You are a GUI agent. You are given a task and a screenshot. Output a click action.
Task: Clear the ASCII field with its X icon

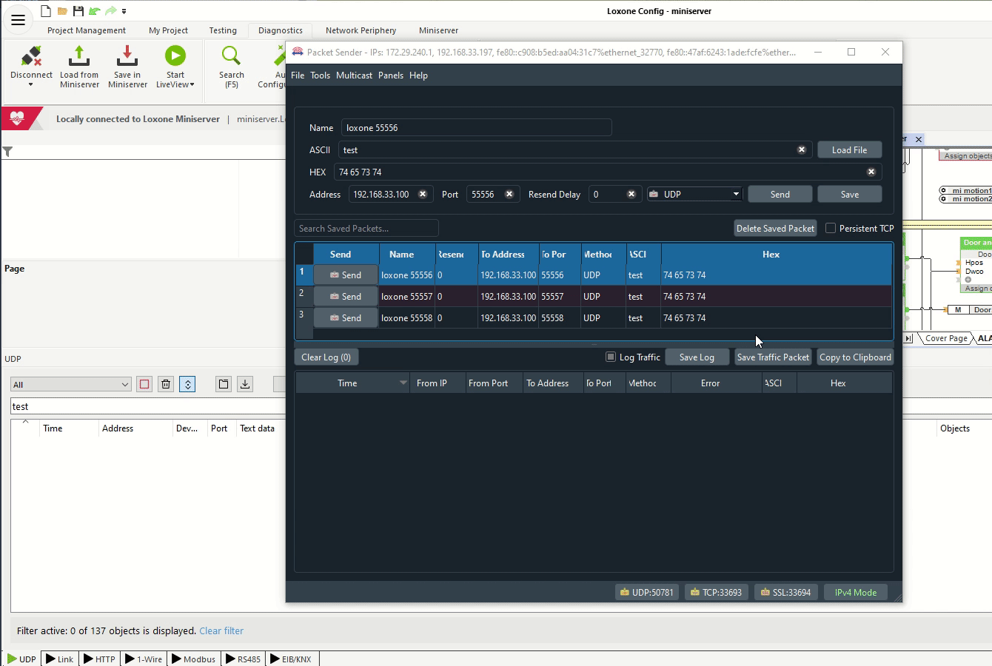801,149
